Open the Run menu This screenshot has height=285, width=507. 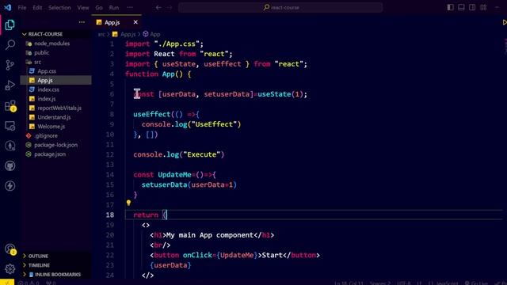(x=114, y=7)
